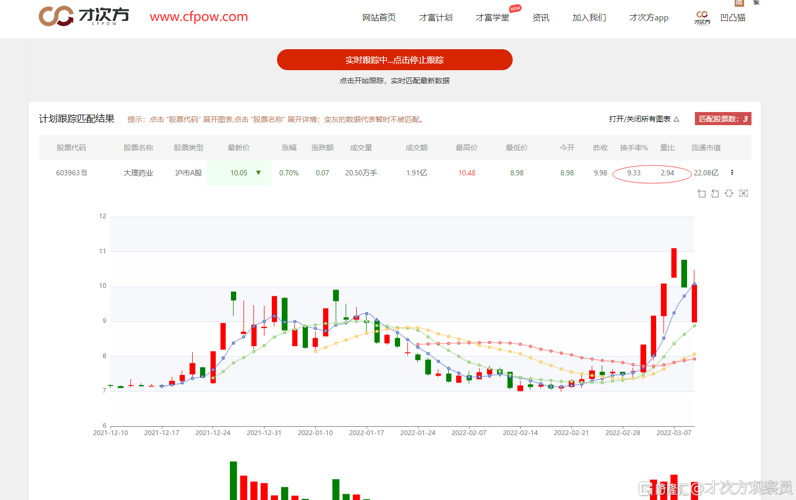Viewport: 796px width, 500px height.
Task: Click the red high price 10.48
Action: tap(467, 173)
